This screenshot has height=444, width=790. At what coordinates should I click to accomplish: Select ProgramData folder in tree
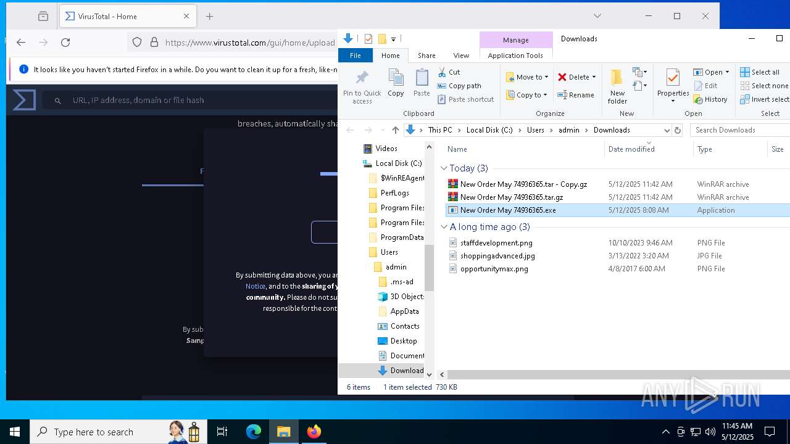click(x=402, y=237)
